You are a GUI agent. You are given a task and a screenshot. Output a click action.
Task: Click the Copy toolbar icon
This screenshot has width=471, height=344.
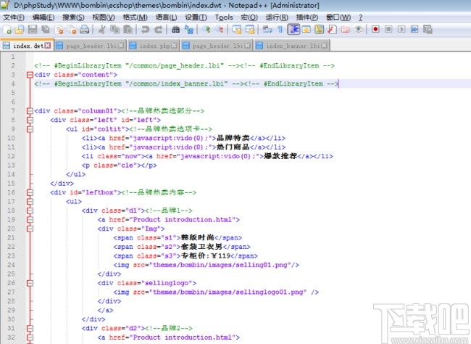[x=114, y=30]
